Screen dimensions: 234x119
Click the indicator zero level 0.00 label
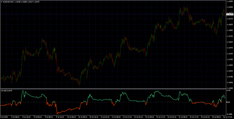228,102
